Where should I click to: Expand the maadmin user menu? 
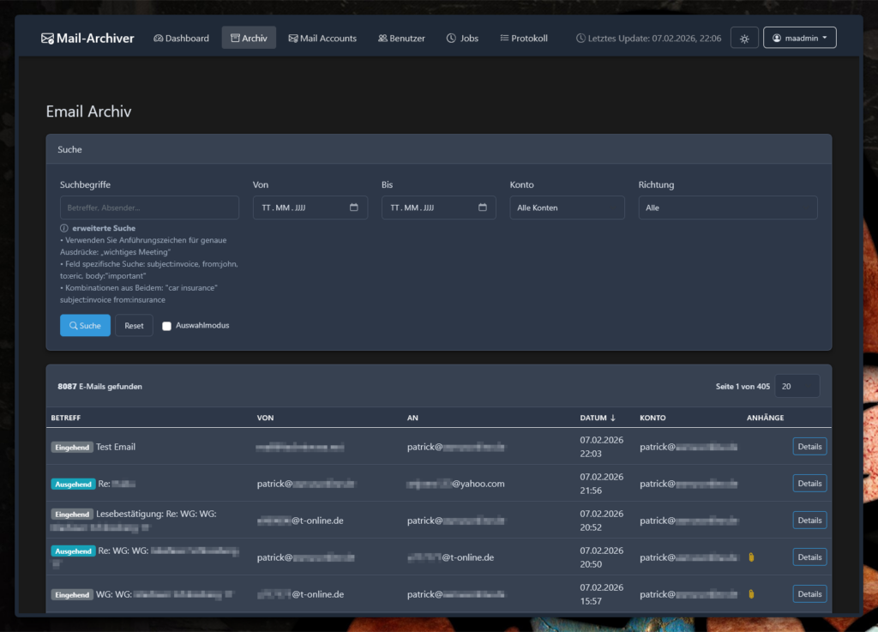799,39
